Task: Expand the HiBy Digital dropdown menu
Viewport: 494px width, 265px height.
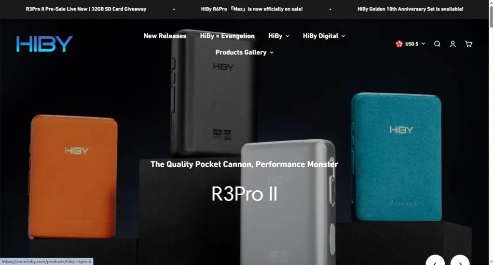Action: point(324,36)
